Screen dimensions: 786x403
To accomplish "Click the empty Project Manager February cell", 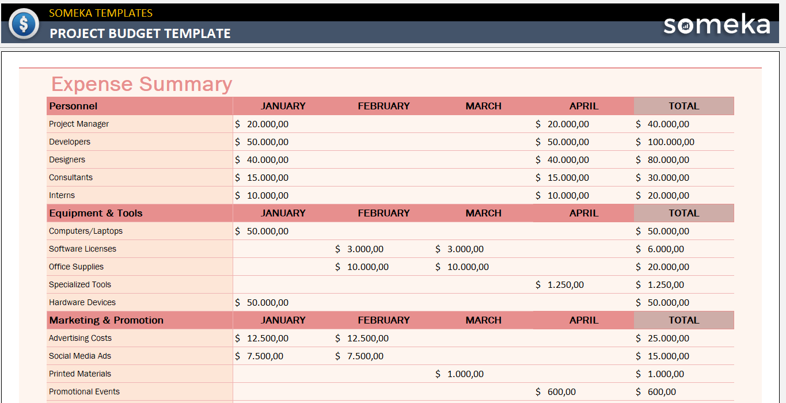I will tap(383, 124).
